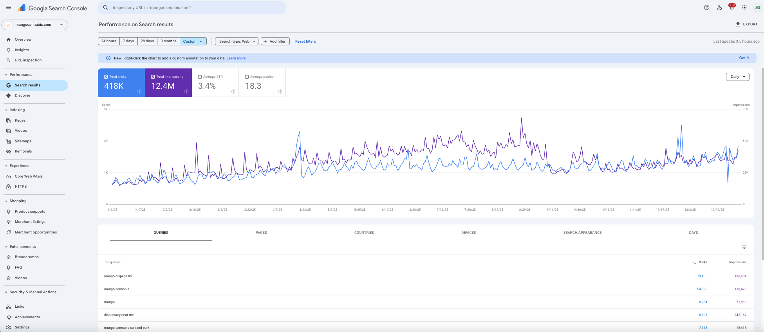Enable the Average position checkbox
764x332 pixels.
coord(247,77)
